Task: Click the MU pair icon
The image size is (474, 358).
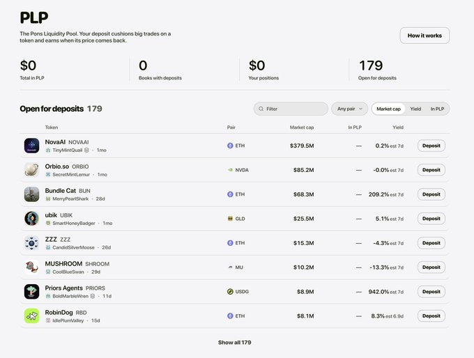Action: pyautogui.click(x=230, y=267)
